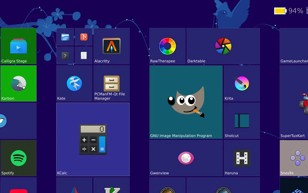Viewport: 308px width, 193px height.
Task: Open the Kate editor tile
Action: (74, 83)
